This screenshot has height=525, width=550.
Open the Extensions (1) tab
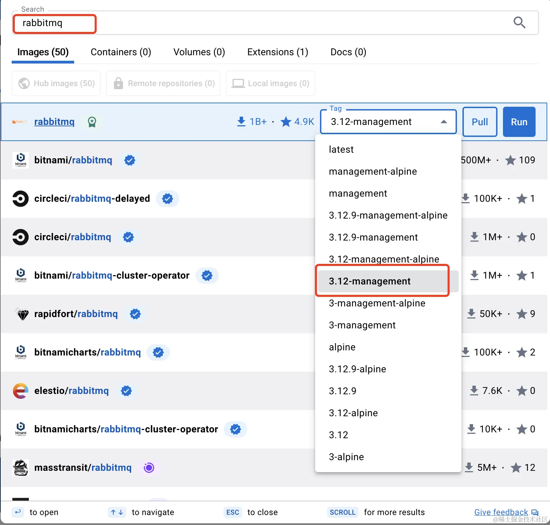click(278, 52)
